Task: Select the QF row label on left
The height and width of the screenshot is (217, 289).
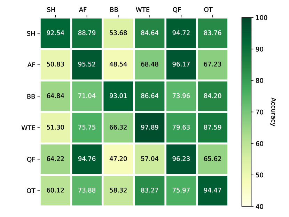Action: pos(31,159)
